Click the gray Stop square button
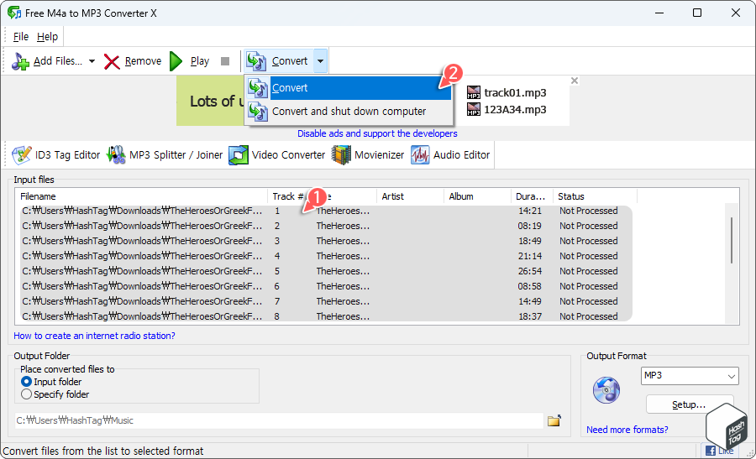The image size is (756, 459). tap(224, 61)
